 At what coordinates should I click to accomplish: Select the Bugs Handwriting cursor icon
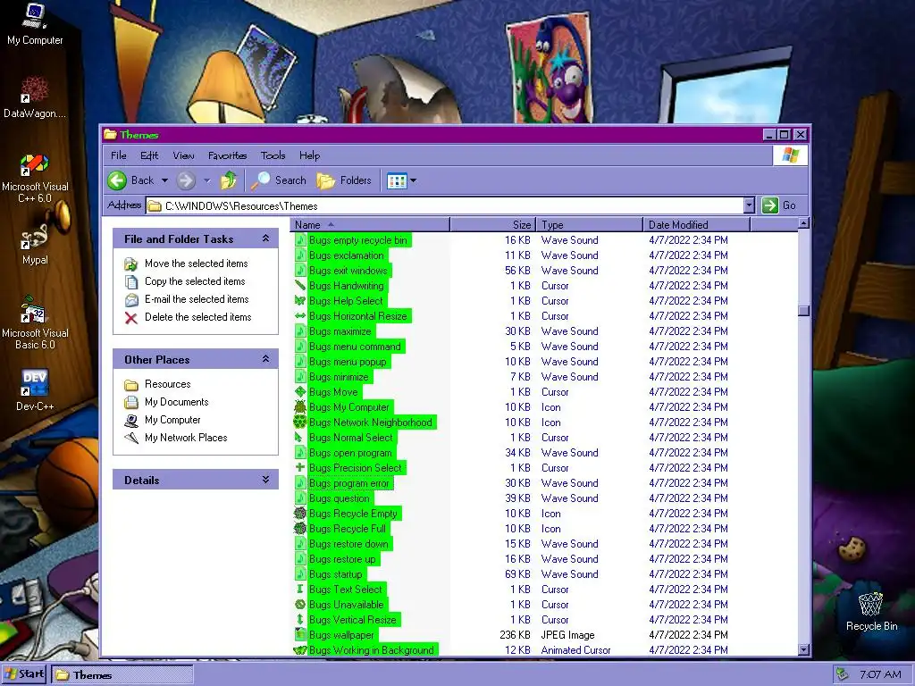coord(300,285)
